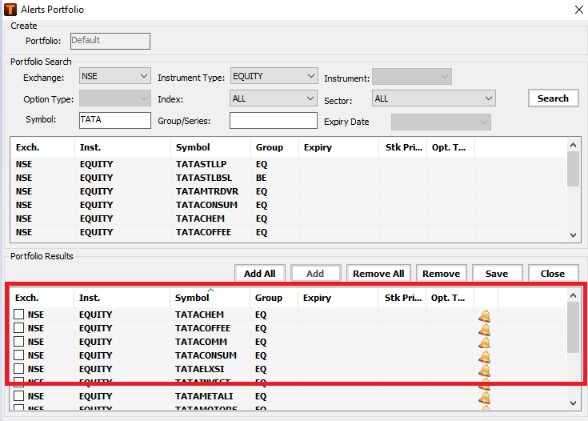Select TATACOFFEE row in search list
The width and height of the screenshot is (588, 421).
click(x=288, y=232)
